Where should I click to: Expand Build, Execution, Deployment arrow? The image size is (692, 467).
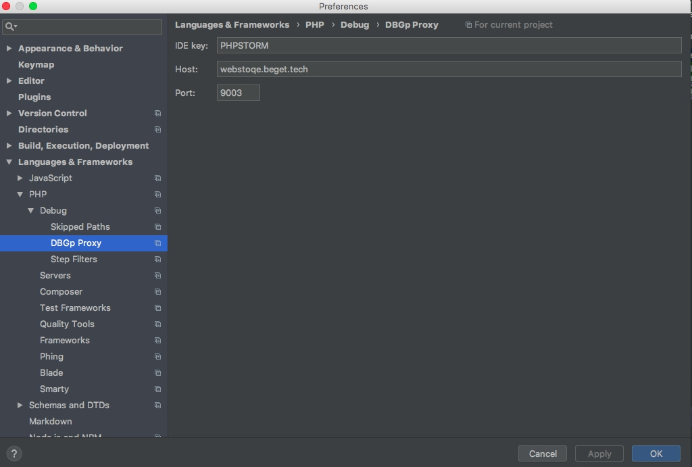(x=9, y=146)
